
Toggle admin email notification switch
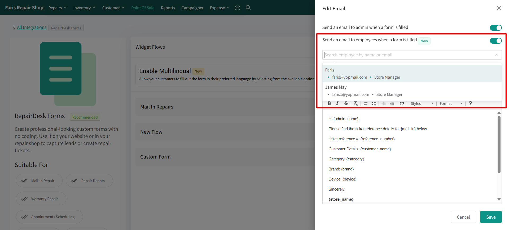(496, 28)
